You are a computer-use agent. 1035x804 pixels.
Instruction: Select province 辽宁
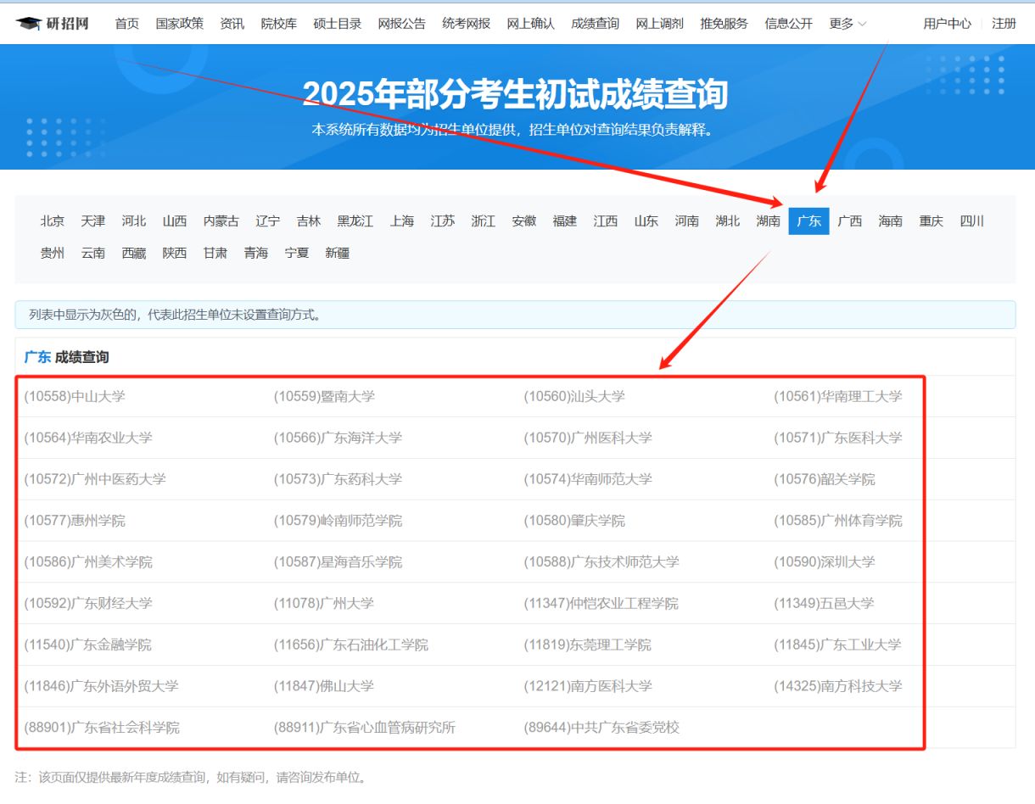268,221
